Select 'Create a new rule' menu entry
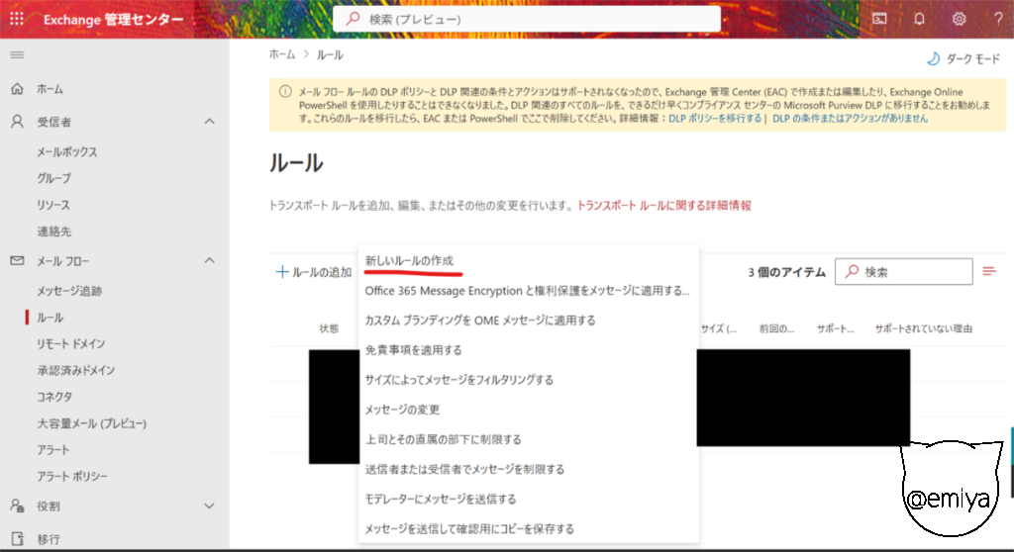The image size is (1014, 552). click(x=409, y=260)
